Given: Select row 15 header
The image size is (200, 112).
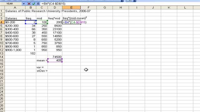Looking at the screenshot, I should pyautogui.click(x=2, y=60).
